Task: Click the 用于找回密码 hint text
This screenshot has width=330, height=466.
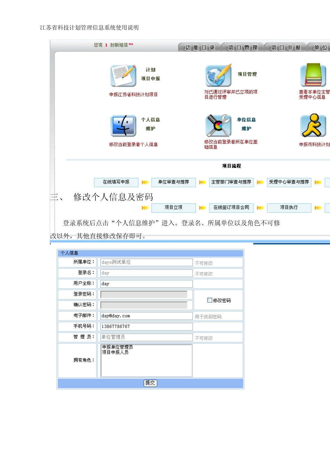Action: point(208,317)
